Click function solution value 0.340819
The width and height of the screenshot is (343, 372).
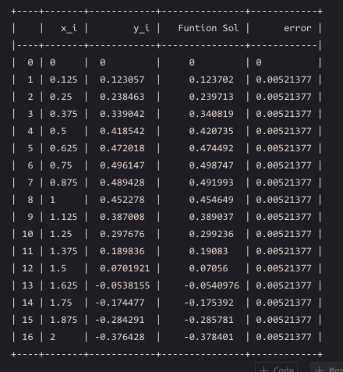coord(211,114)
